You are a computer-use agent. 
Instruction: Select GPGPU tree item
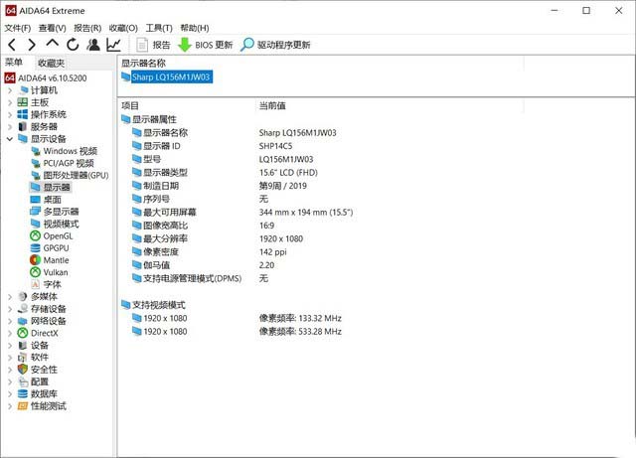tap(56, 248)
